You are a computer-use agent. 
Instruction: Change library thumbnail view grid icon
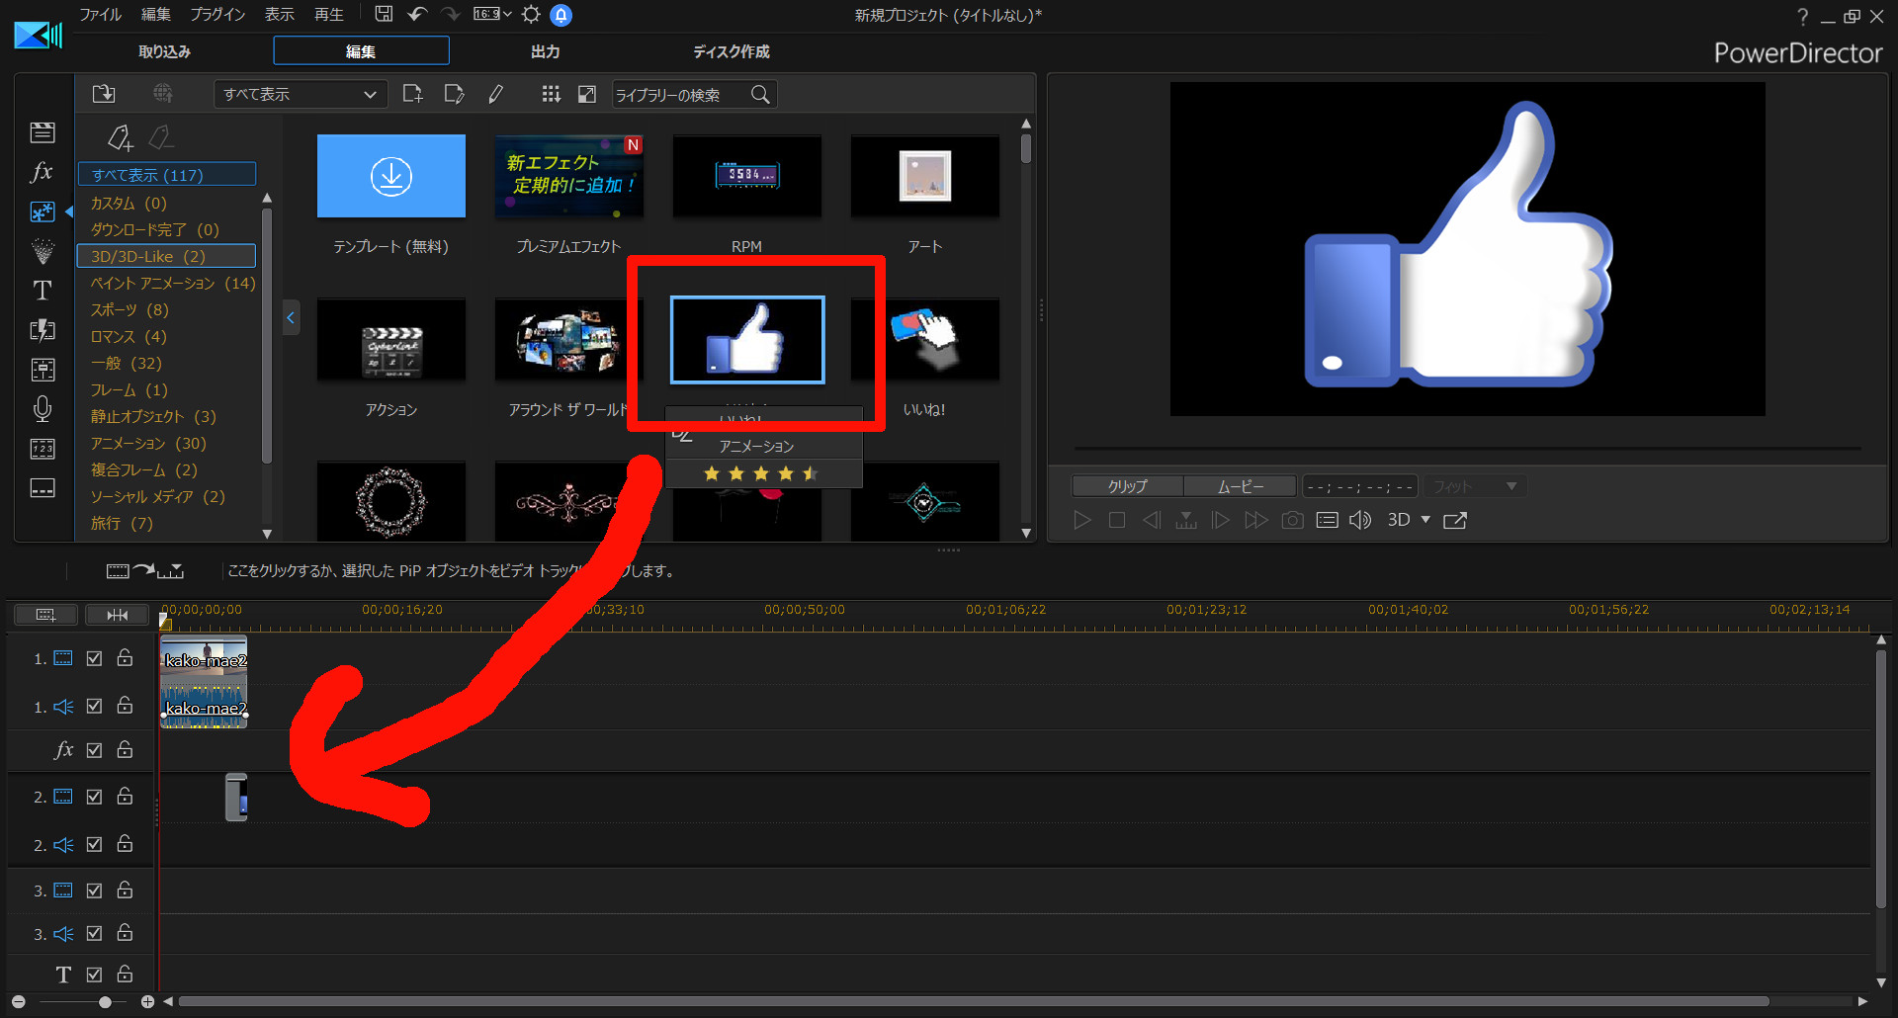pyautogui.click(x=551, y=94)
